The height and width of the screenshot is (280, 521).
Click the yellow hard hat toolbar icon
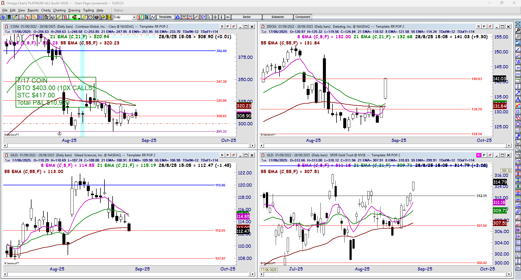[x=103, y=17]
